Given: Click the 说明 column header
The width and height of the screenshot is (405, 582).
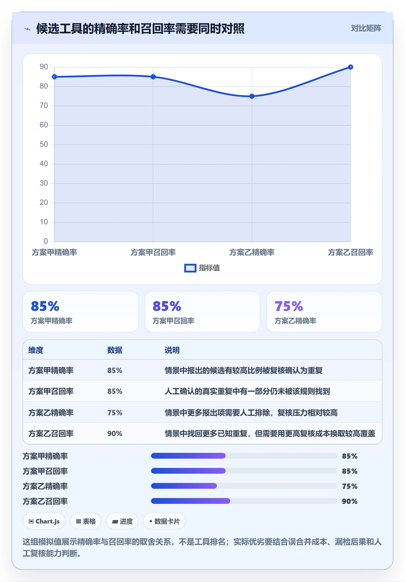Looking at the screenshot, I should click(172, 350).
